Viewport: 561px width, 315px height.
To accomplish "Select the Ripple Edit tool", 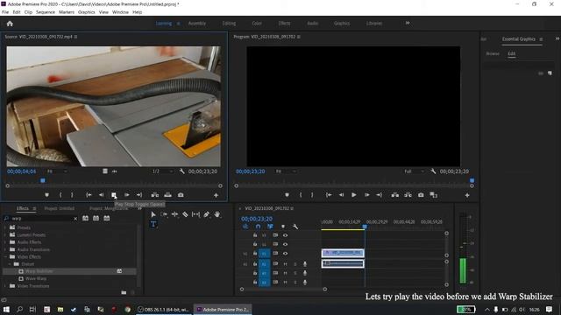I will pos(174,214).
